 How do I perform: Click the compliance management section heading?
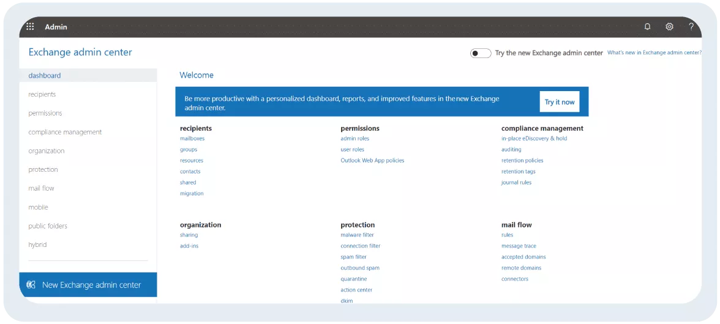click(542, 128)
